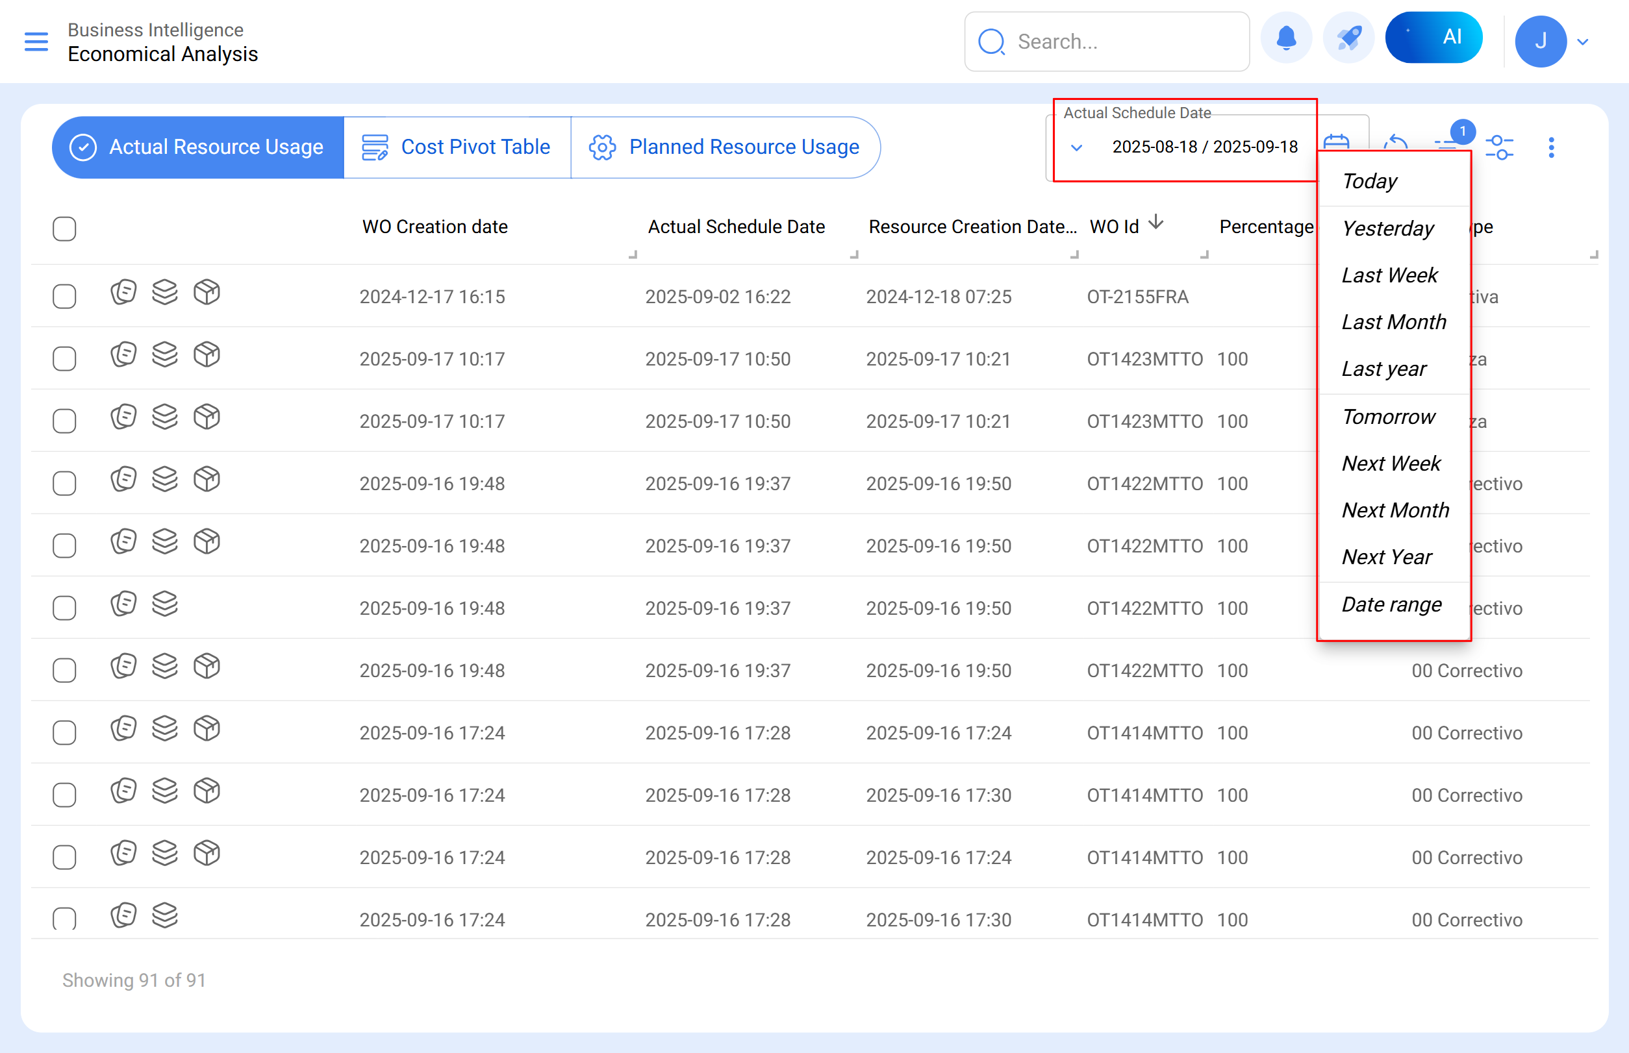This screenshot has height=1053, width=1629.
Task: Switch to the Cost Pivot Table tab
Action: coord(457,147)
